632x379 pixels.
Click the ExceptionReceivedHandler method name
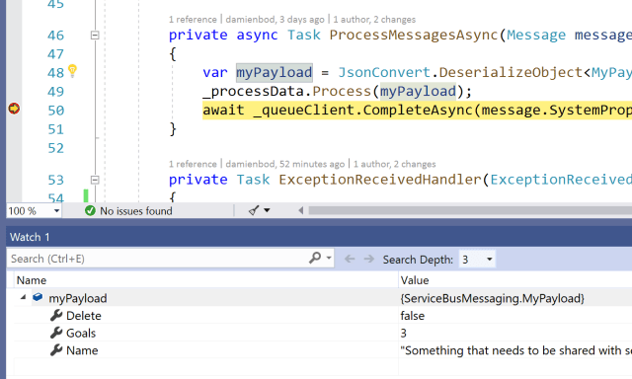(x=380, y=180)
